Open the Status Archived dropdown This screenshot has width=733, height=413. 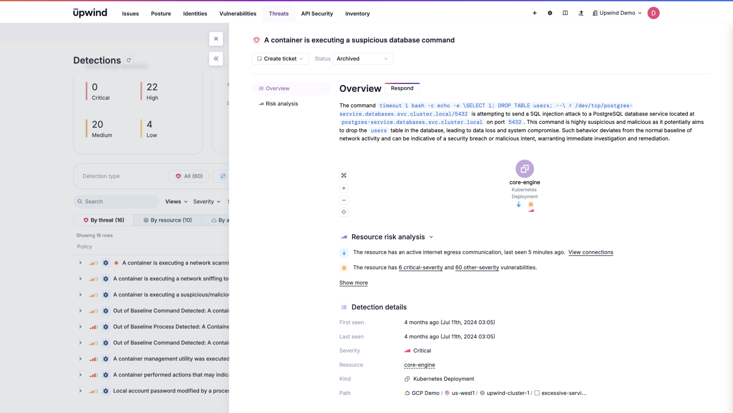tap(362, 59)
